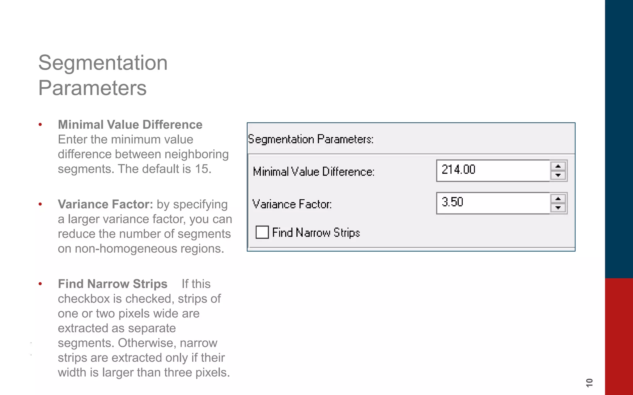Raise Variance Factor using up arrow

click(x=558, y=199)
